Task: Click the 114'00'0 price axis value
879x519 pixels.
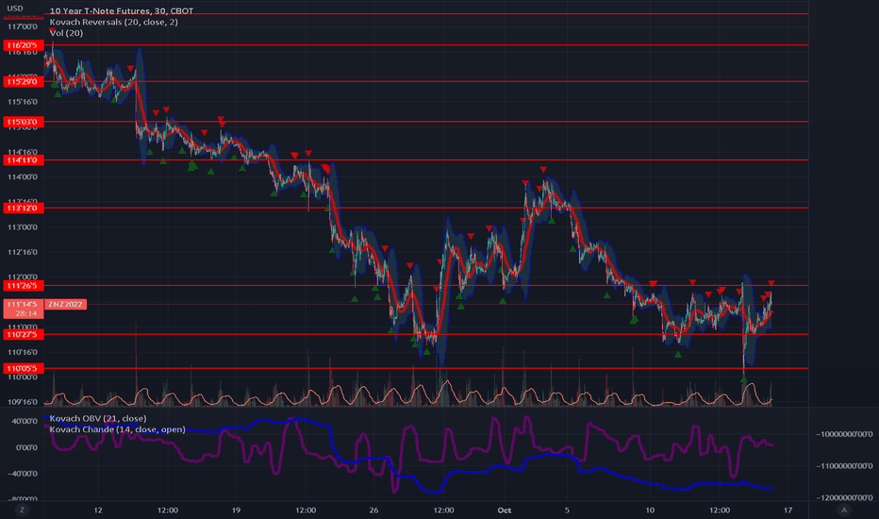Action: [23, 177]
